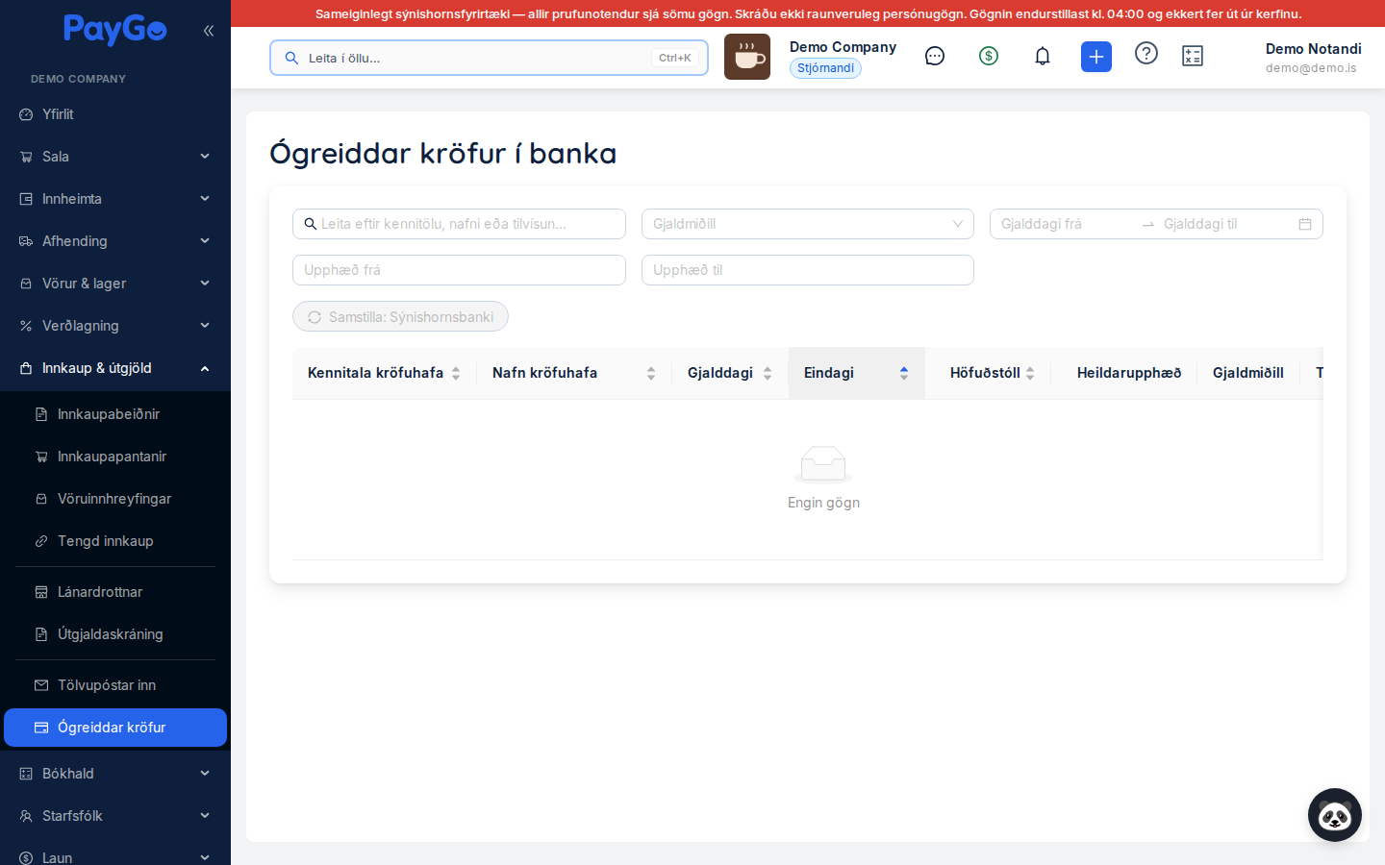Click the Upphæð frá input

click(459, 270)
